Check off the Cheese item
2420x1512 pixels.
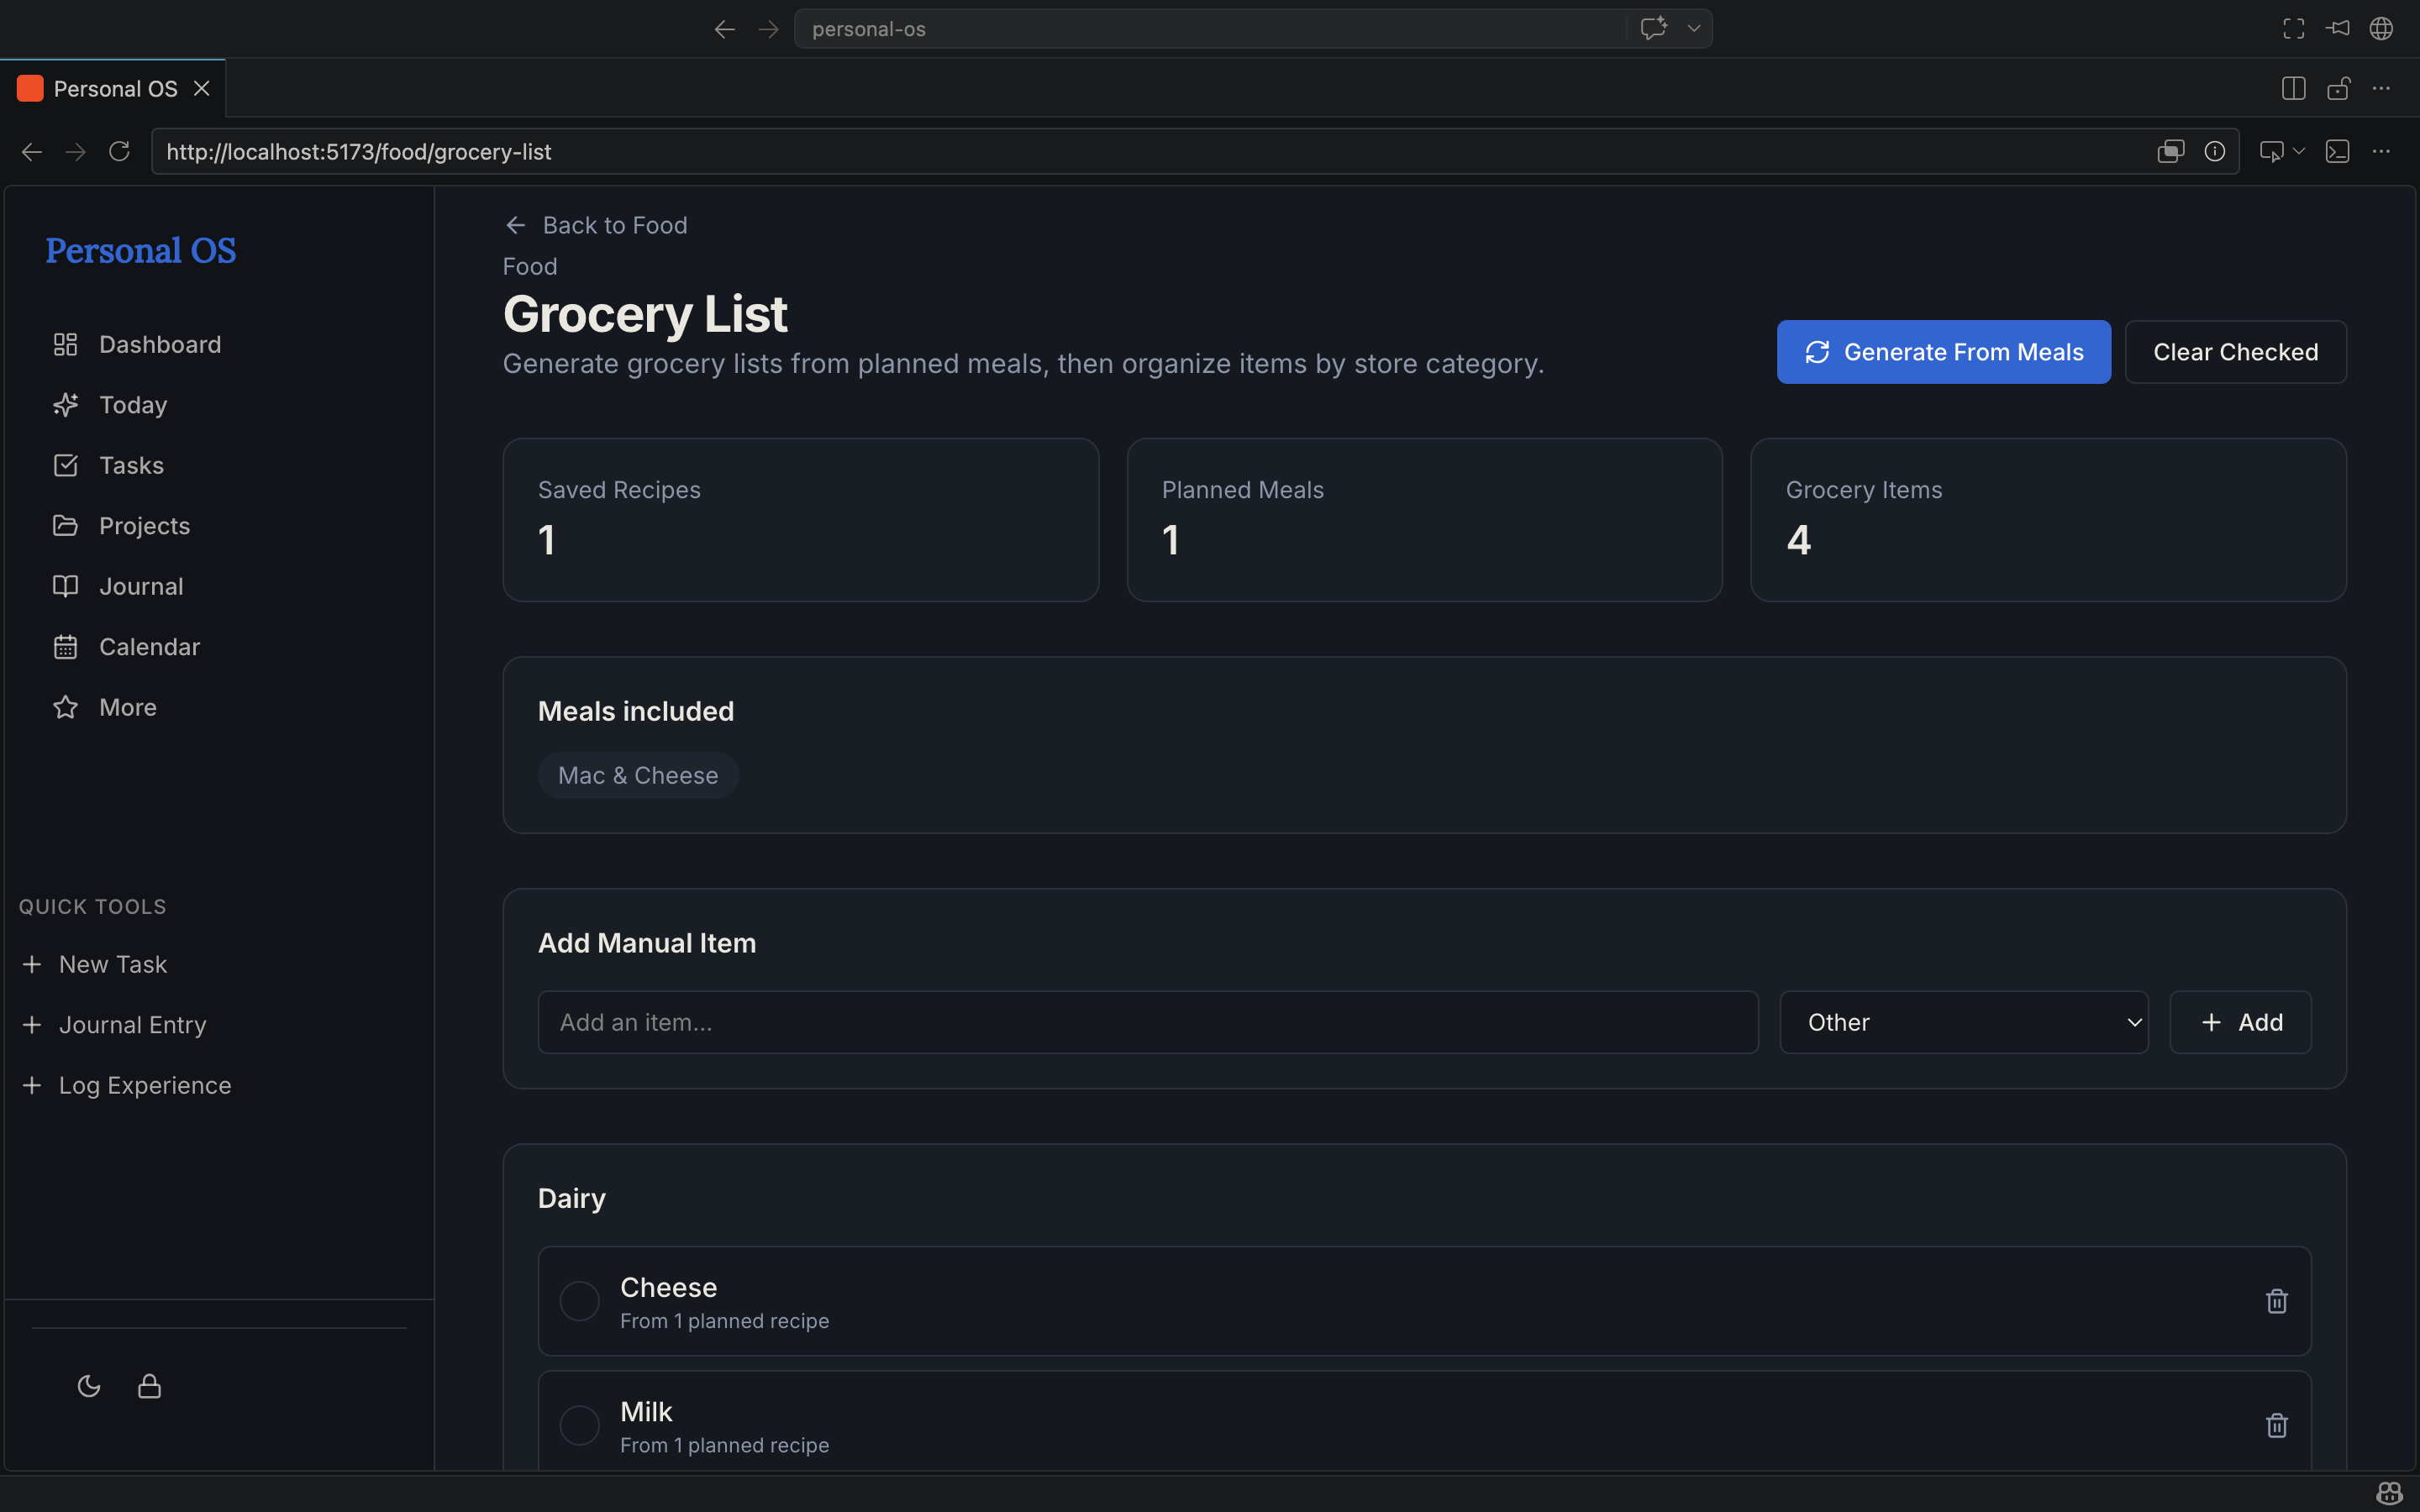[x=579, y=1301]
